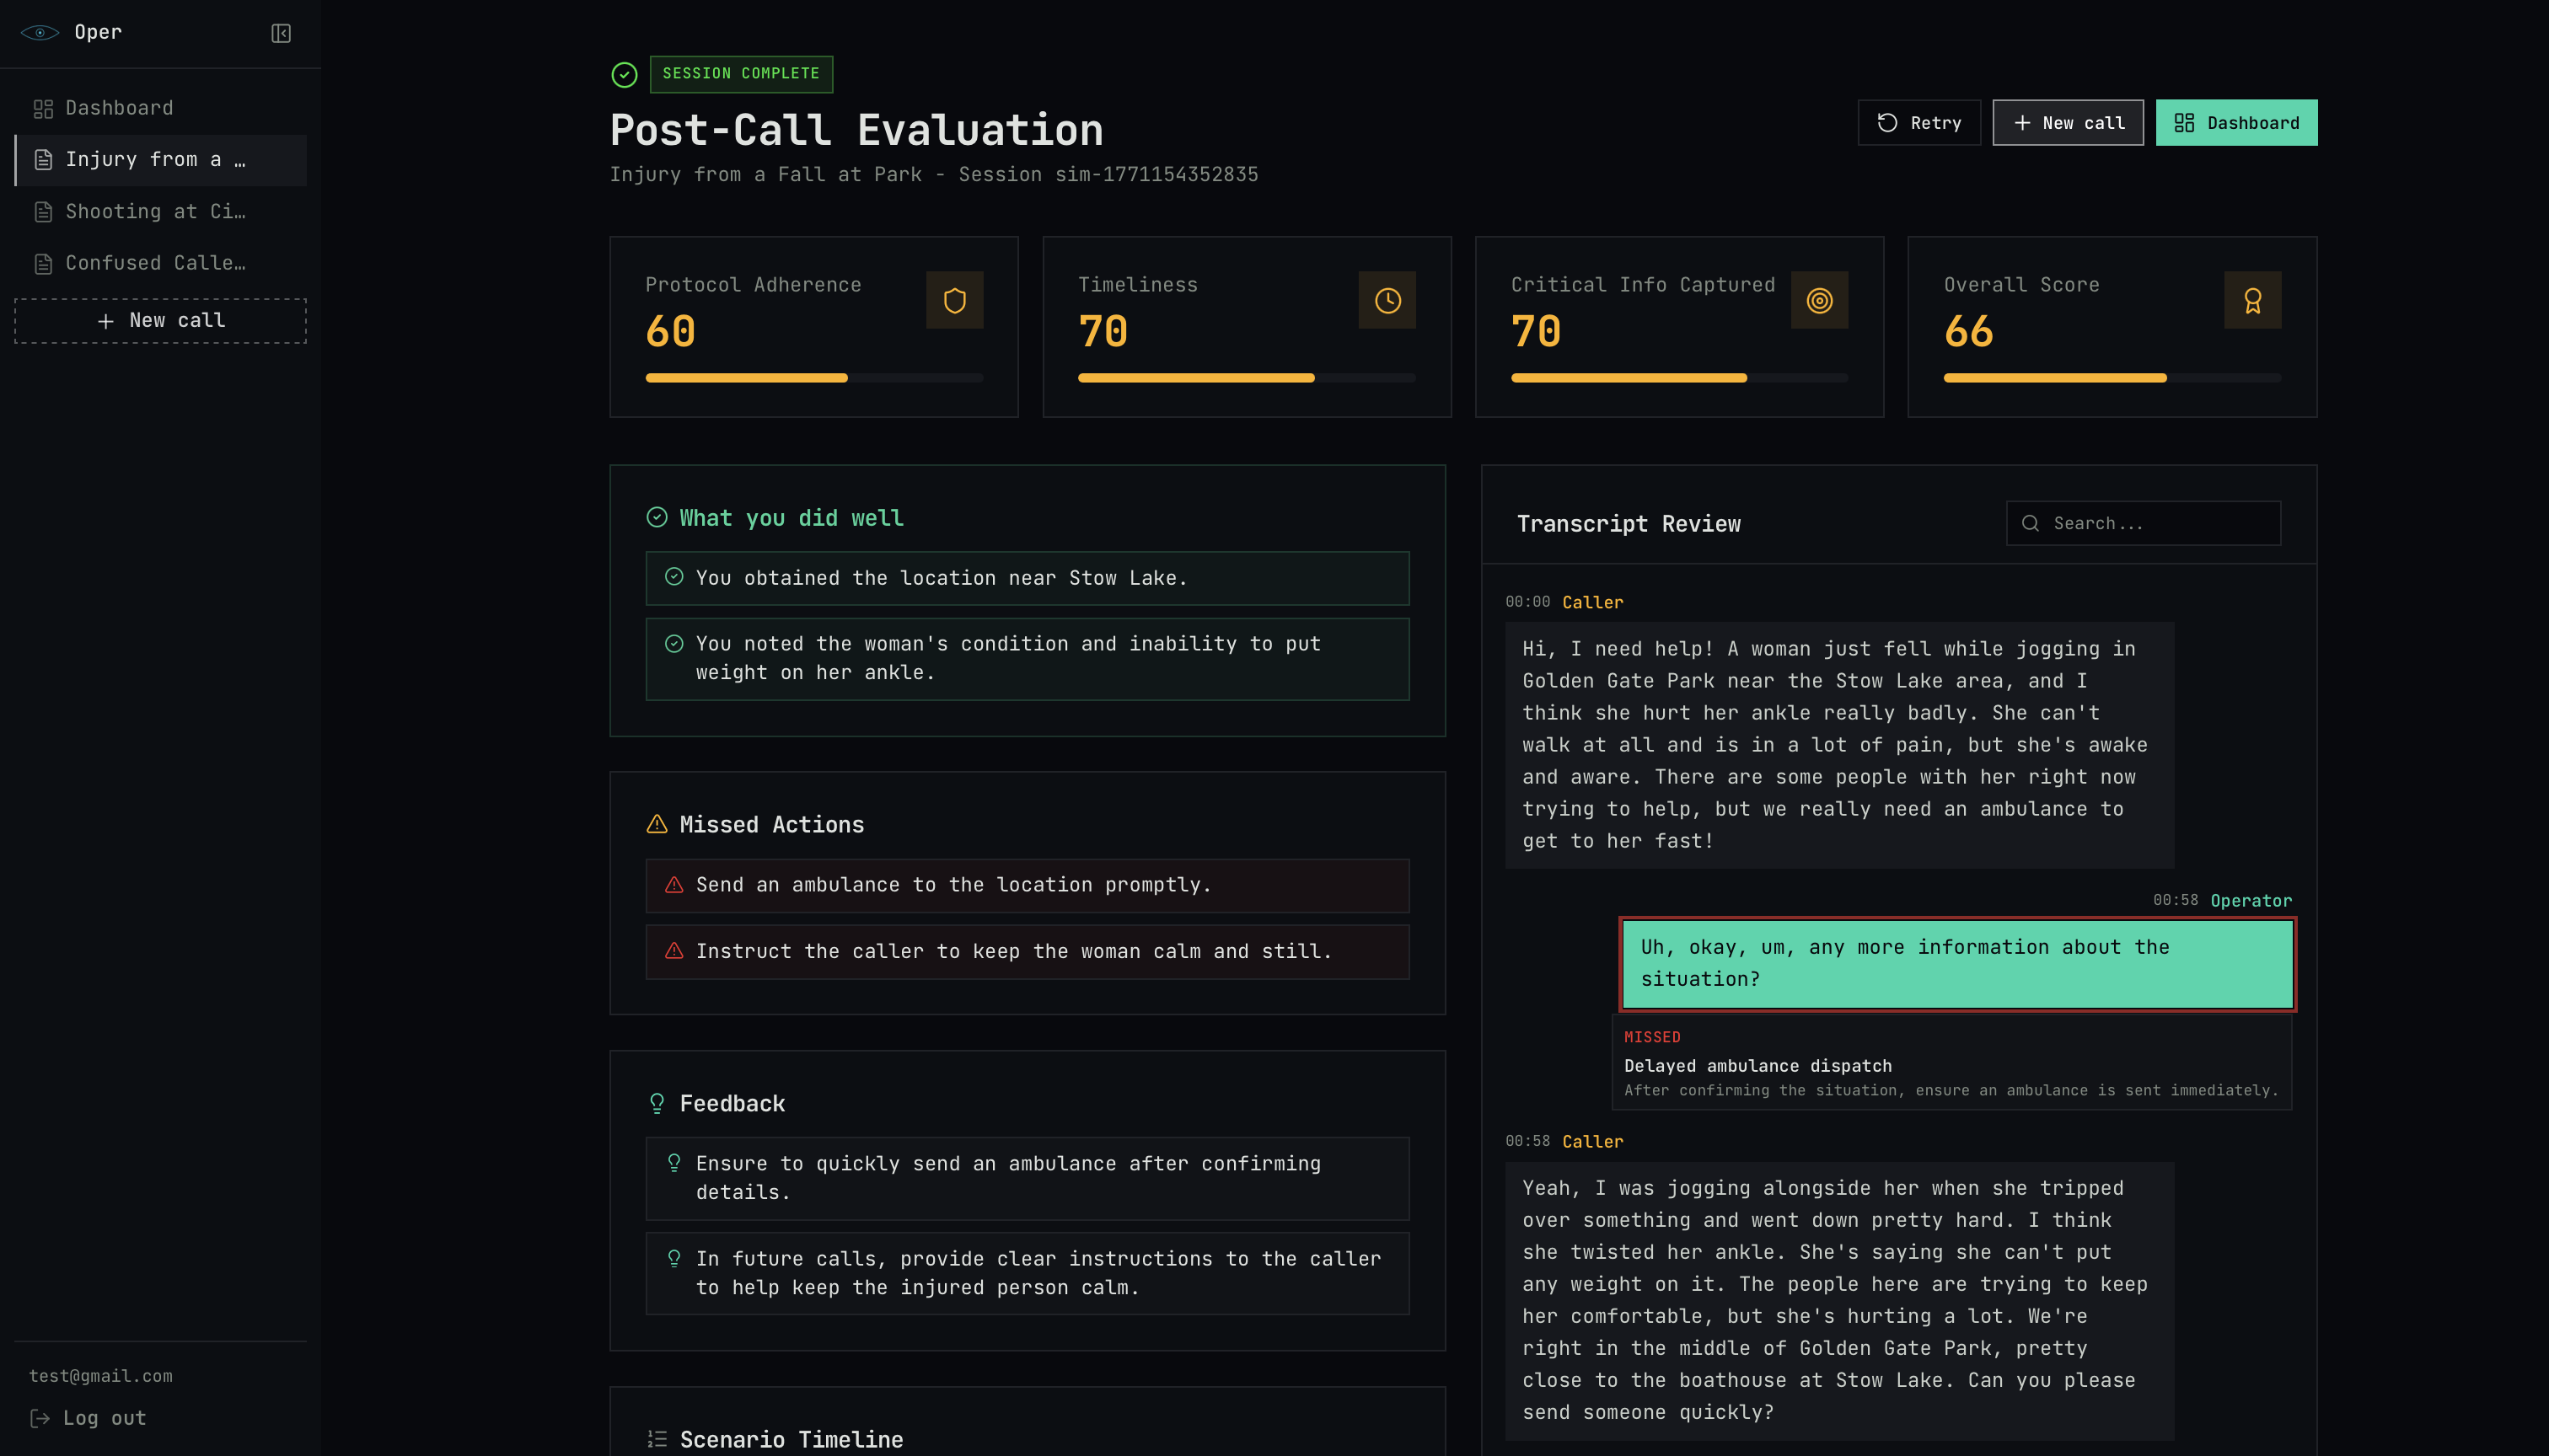2549x1456 pixels.
Task: Click the Overall Score award icon
Action: 2252,300
